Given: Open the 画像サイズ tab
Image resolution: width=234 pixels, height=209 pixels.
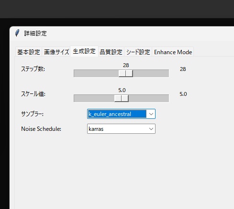Looking at the screenshot, I should [56, 52].
